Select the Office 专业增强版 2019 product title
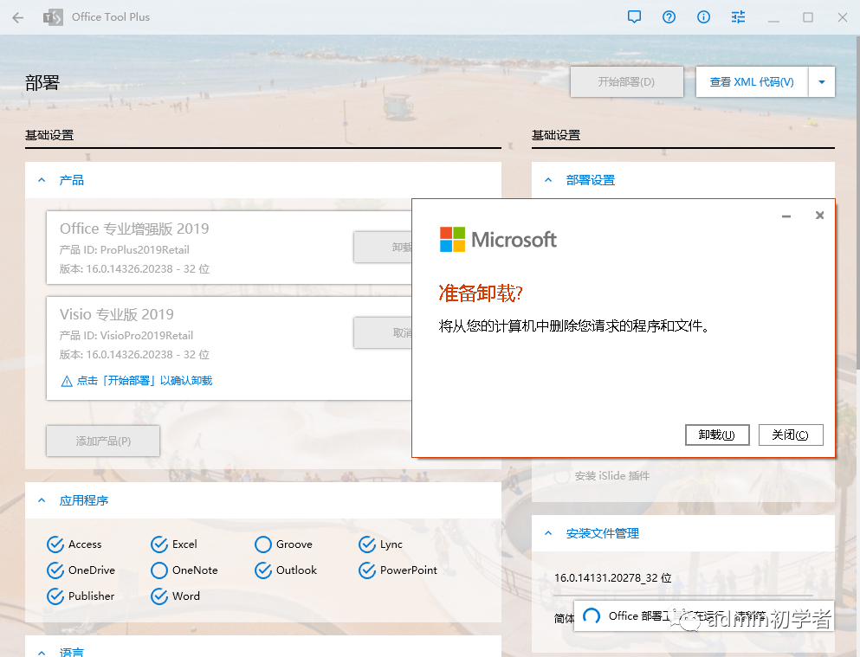Viewport: 860px width, 657px height. 134,229
